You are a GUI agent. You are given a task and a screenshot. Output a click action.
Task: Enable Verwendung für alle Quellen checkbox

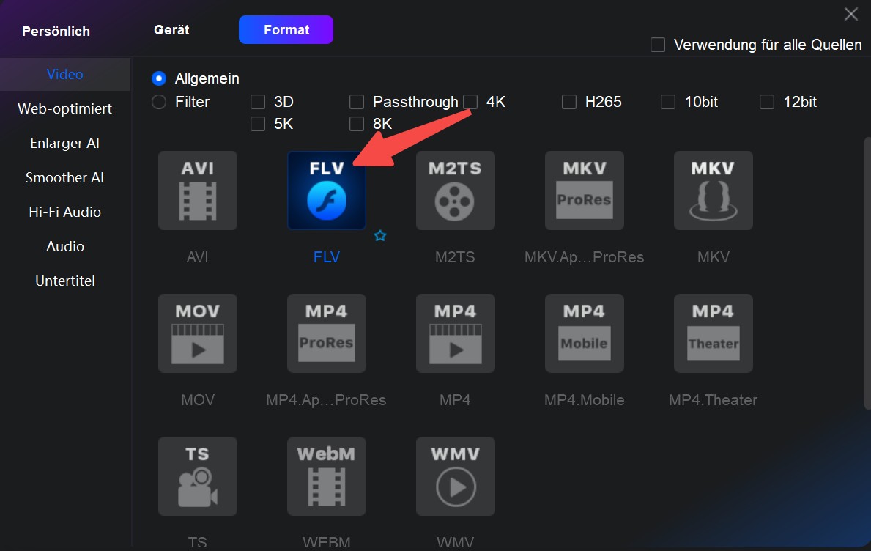coord(658,45)
